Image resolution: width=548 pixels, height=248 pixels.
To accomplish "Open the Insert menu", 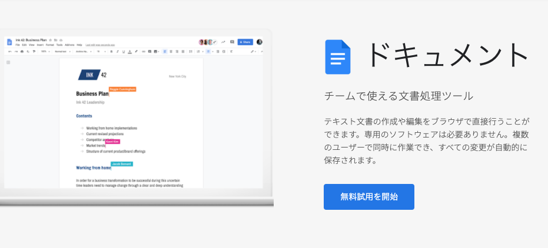I will coord(40,45).
